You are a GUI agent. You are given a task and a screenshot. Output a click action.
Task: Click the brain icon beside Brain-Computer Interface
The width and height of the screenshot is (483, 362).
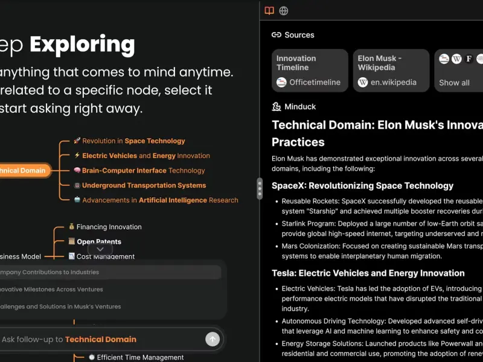tap(77, 170)
